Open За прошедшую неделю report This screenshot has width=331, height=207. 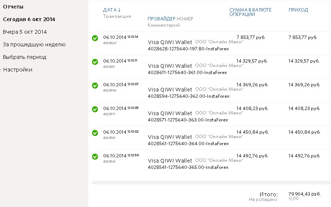[34, 44]
